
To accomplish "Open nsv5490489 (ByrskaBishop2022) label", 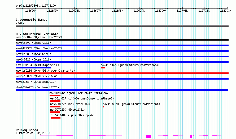I will click(73, 115).
